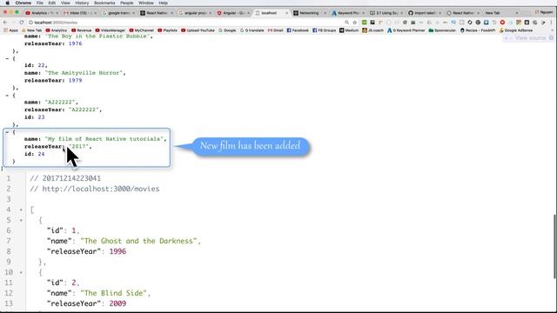Open the Gmail bookmark link
The width and height of the screenshot is (557, 313).
point(275,30)
